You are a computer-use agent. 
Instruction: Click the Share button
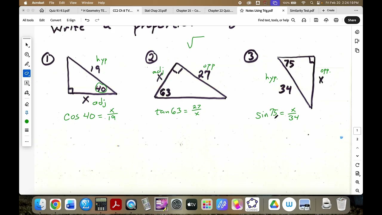tap(352, 20)
